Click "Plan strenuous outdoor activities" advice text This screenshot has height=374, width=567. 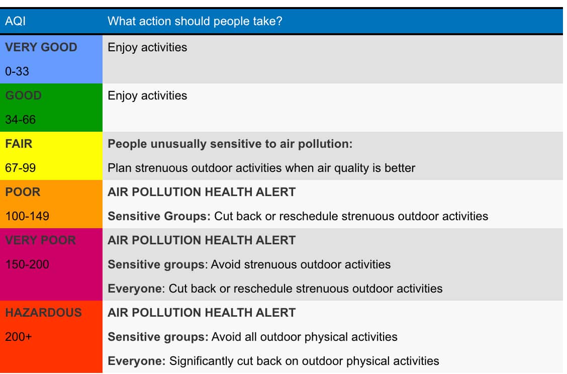[x=261, y=168]
